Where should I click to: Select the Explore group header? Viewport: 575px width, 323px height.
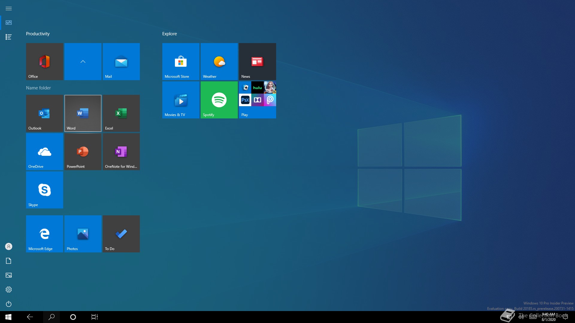[170, 34]
